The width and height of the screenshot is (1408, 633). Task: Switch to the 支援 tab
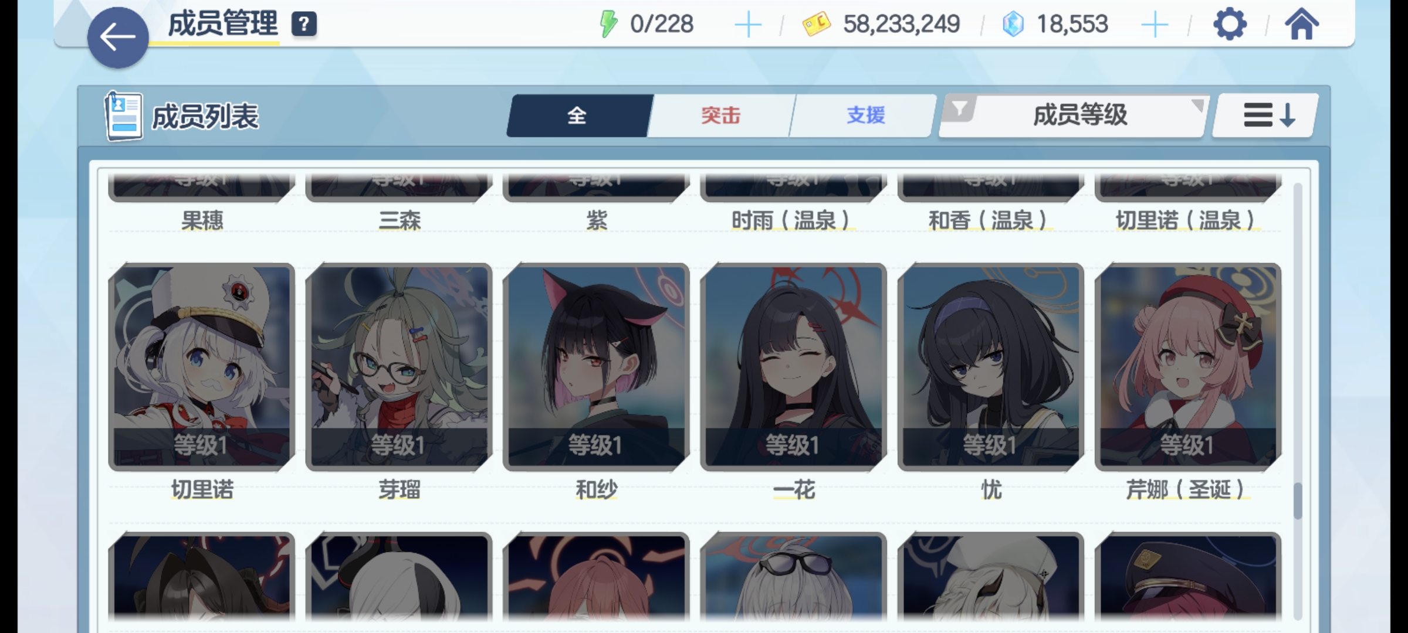(865, 115)
